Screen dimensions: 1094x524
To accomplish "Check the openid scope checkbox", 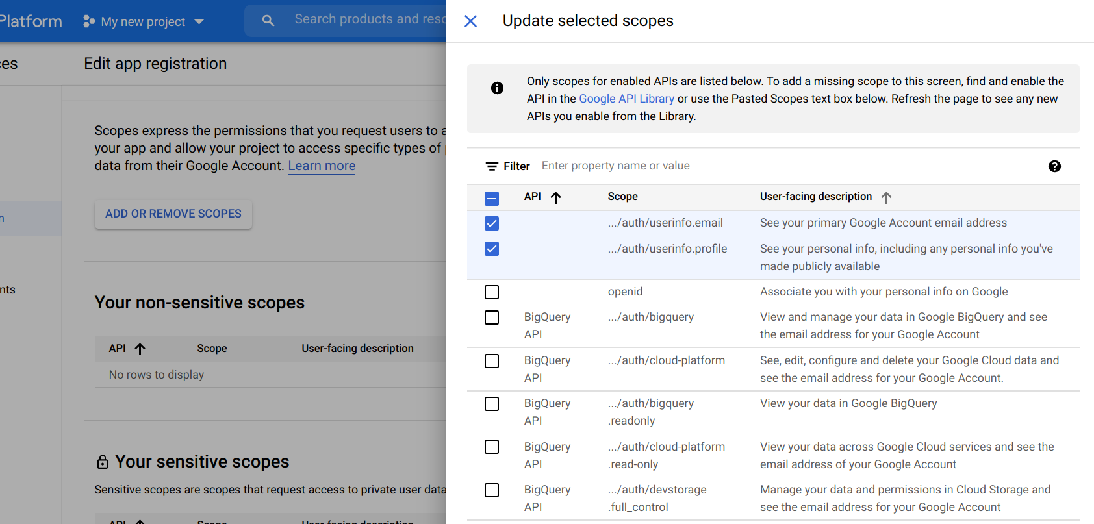I will (x=492, y=292).
